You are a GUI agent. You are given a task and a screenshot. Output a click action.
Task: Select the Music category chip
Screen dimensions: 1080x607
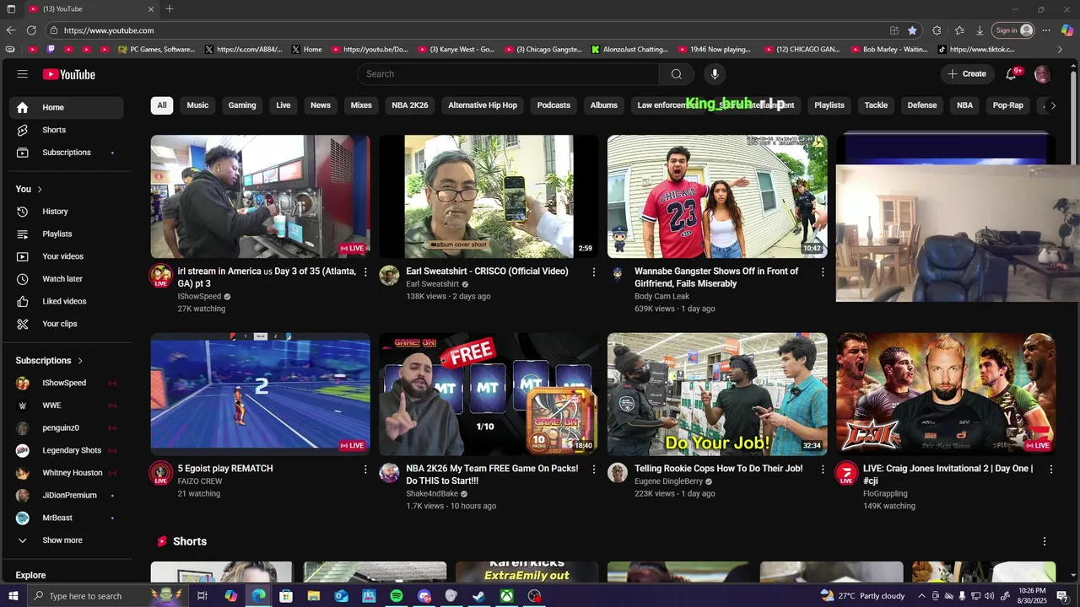click(x=197, y=105)
